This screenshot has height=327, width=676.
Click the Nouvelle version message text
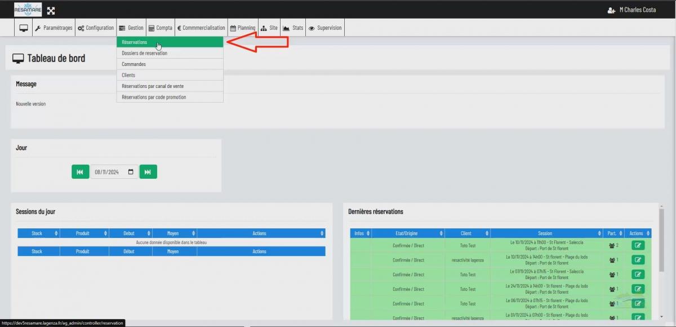(x=31, y=104)
